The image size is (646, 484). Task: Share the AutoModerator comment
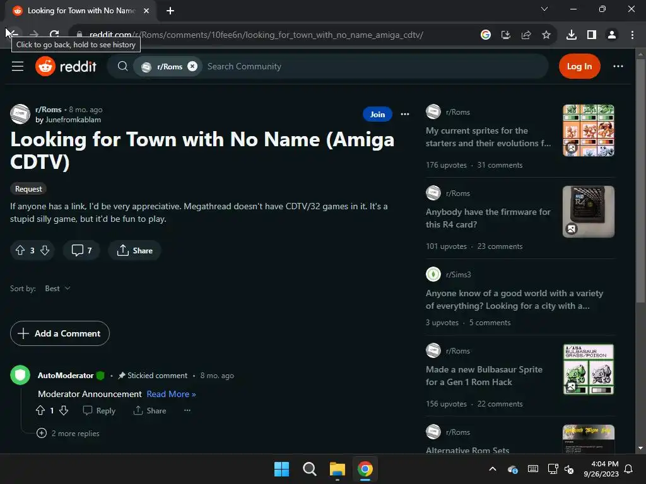click(x=150, y=410)
